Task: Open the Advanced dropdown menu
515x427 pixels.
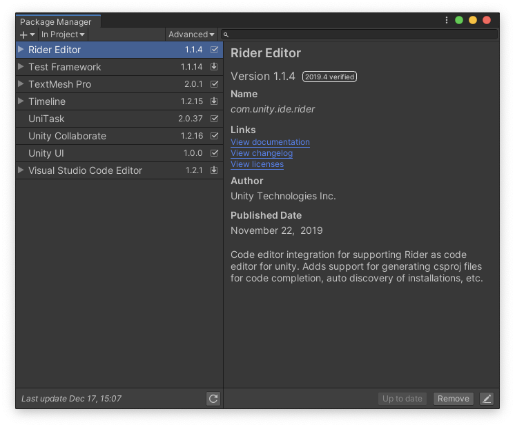Action: 191,34
